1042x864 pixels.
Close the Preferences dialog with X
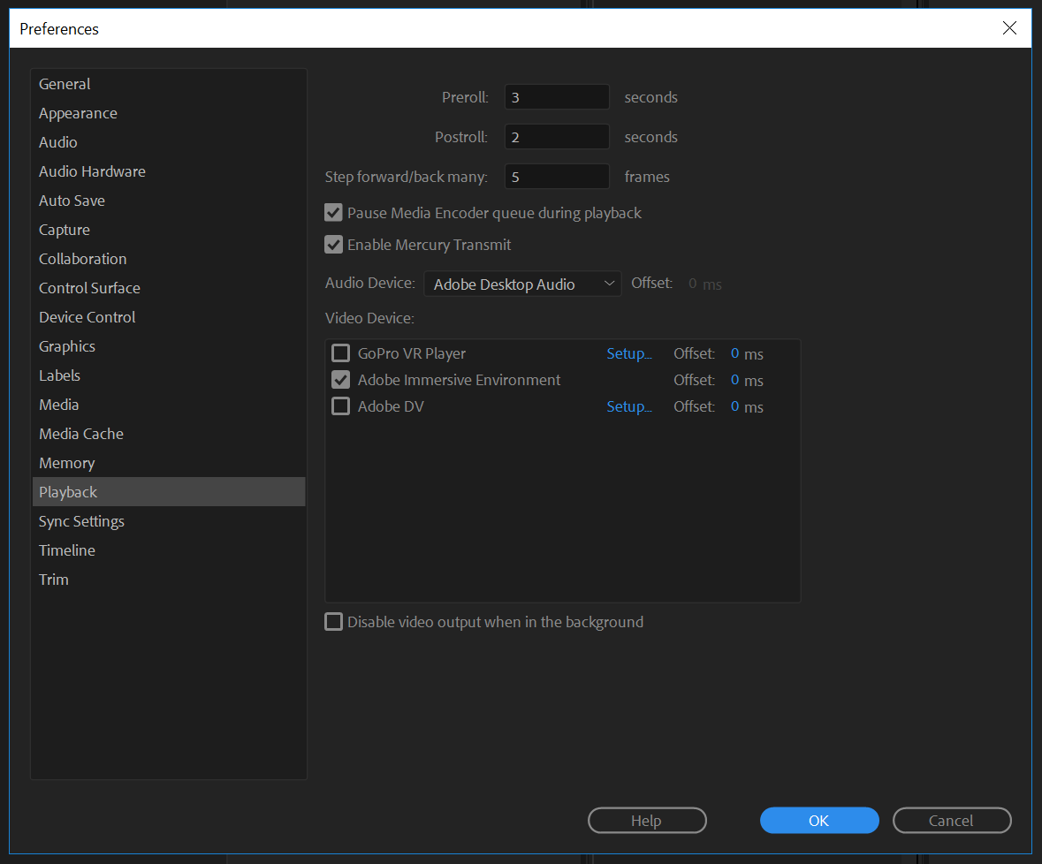click(1009, 28)
